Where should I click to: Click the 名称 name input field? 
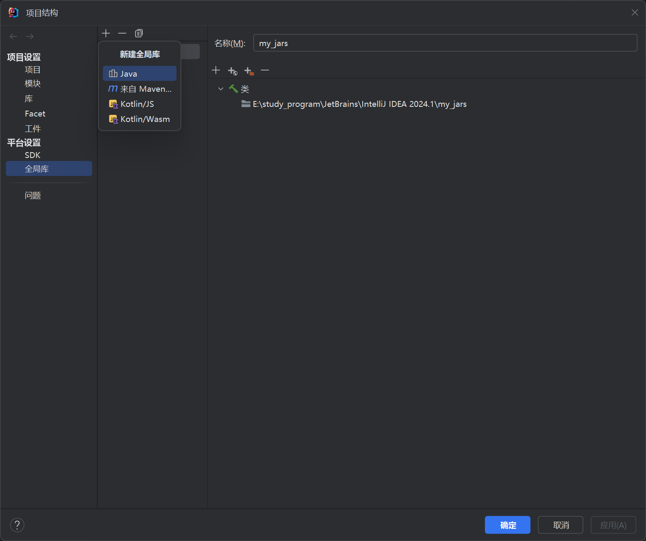[x=445, y=43]
